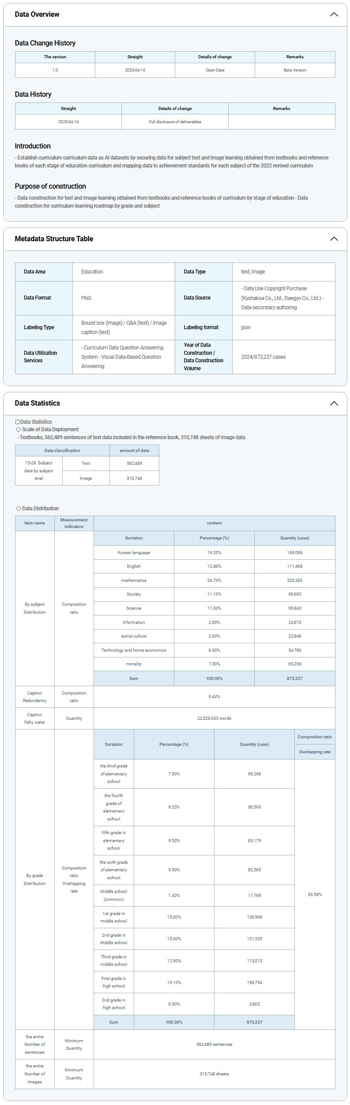Click the Metadata Structure Table panel title
Screen dimensions: 350x1105
pos(54,239)
